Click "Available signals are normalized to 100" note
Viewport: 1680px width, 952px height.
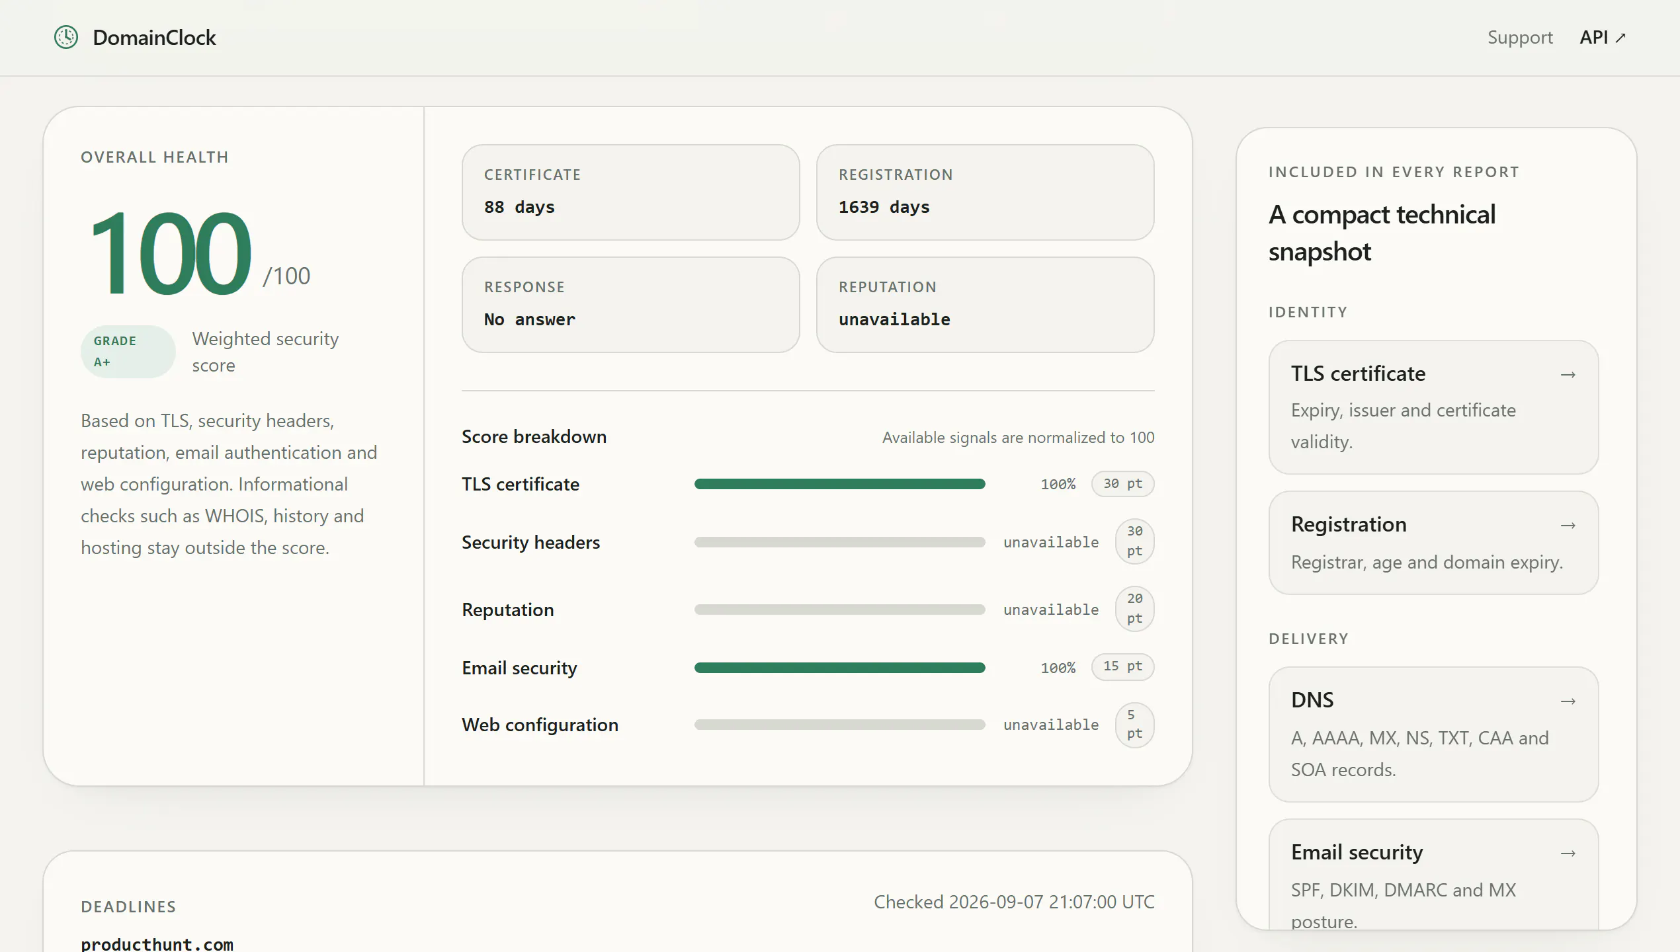coord(1018,438)
